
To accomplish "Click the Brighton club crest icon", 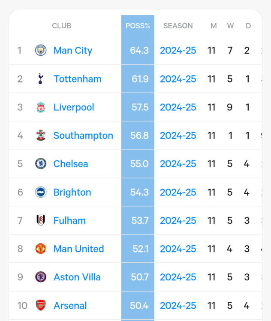I will (x=41, y=192).
